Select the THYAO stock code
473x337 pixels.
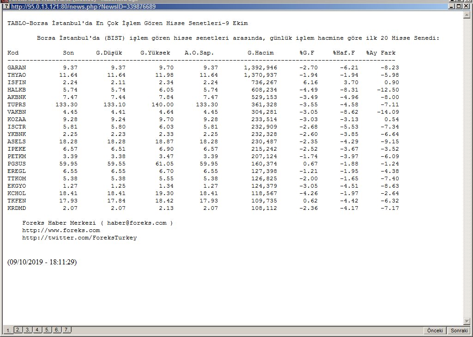(17, 75)
